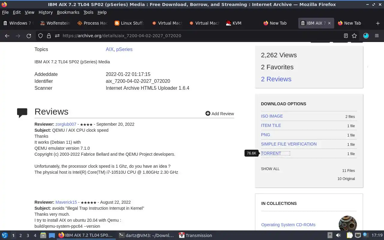Open the Tools menu
Screen dimensions: 384x240
point(88,12)
